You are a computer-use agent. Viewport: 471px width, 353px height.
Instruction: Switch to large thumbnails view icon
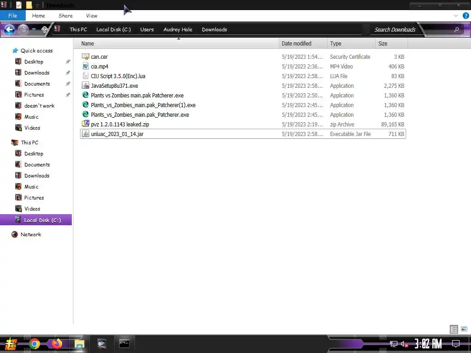[464, 329]
